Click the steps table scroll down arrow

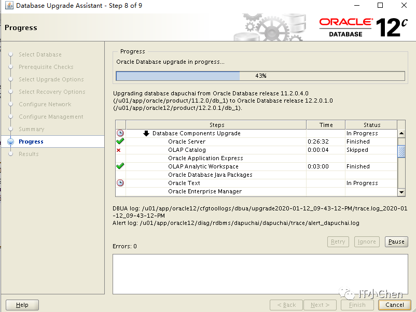pyautogui.click(x=401, y=192)
